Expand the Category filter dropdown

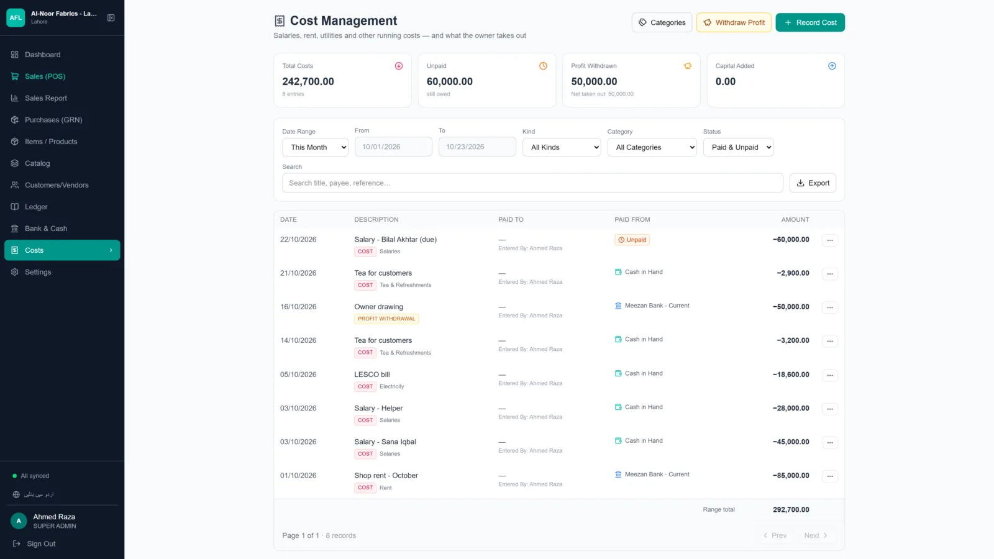[652, 147]
